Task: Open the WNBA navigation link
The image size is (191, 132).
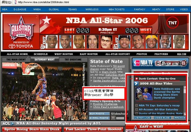Action: tap(37, 9)
